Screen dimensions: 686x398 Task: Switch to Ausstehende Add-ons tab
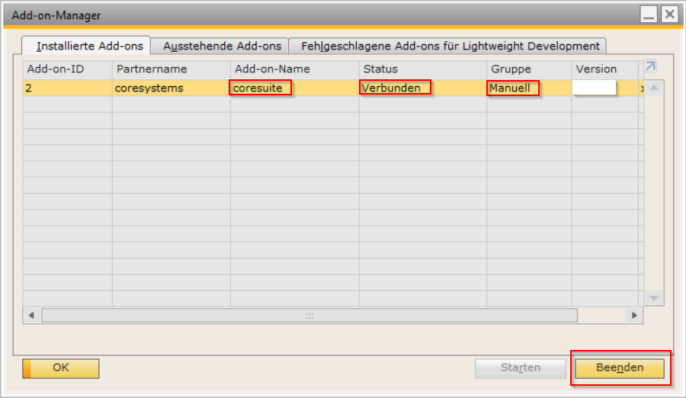(221, 46)
